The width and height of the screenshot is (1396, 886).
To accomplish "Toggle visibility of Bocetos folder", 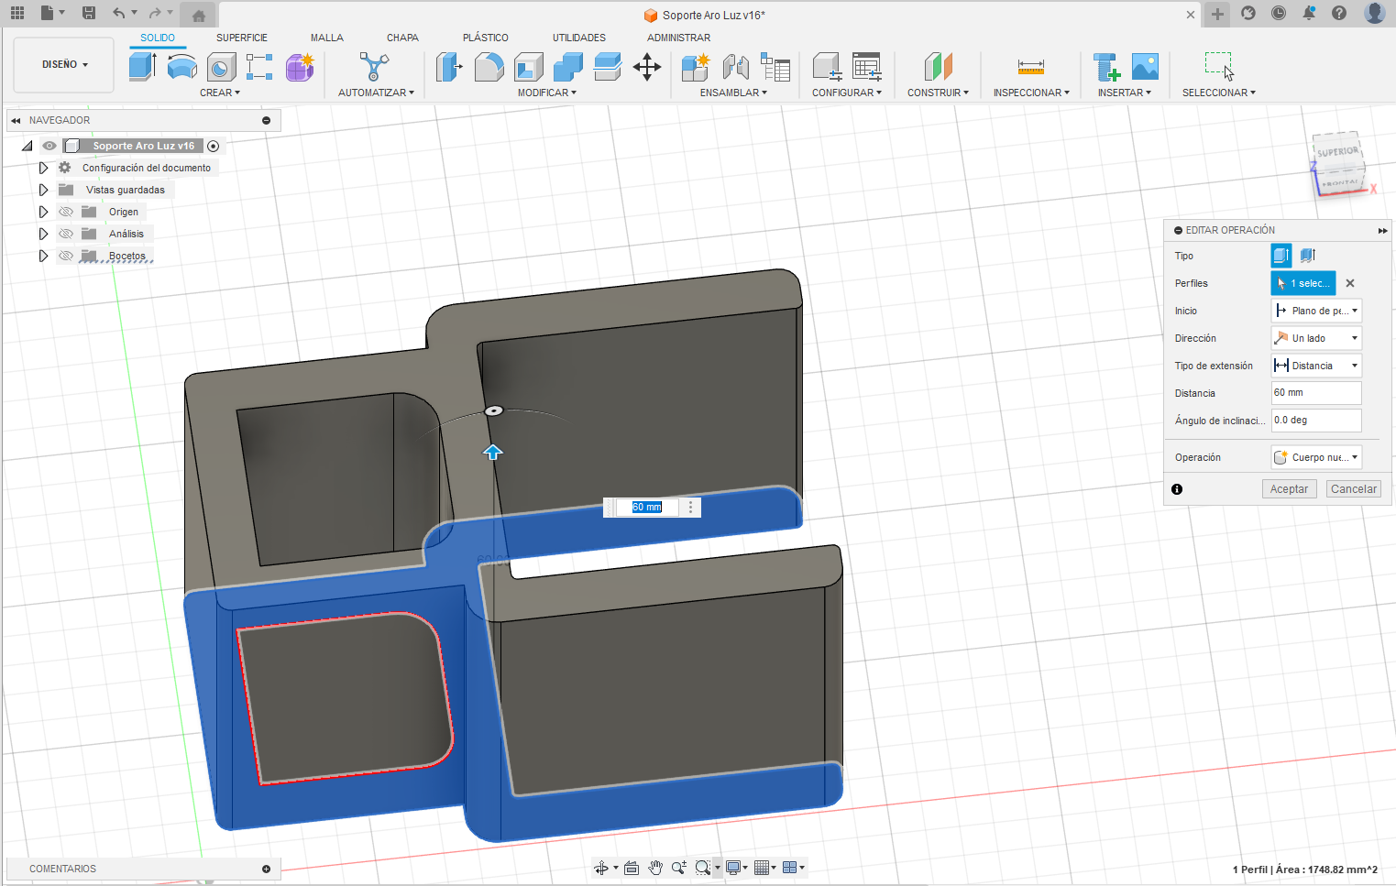I will 66,256.
